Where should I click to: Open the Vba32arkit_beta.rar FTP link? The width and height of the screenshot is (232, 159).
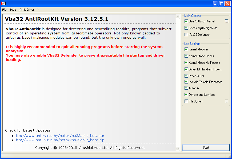point(60,136)
